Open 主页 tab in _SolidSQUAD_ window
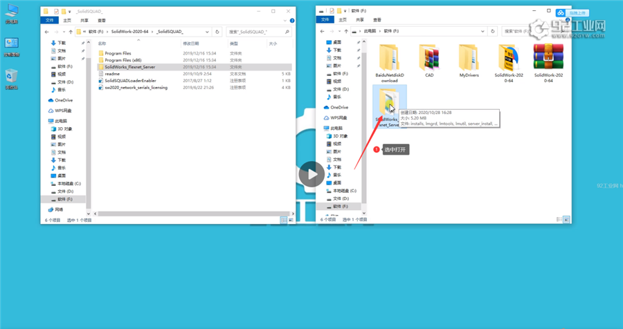623x329 pixels. (x=67, y=20)
